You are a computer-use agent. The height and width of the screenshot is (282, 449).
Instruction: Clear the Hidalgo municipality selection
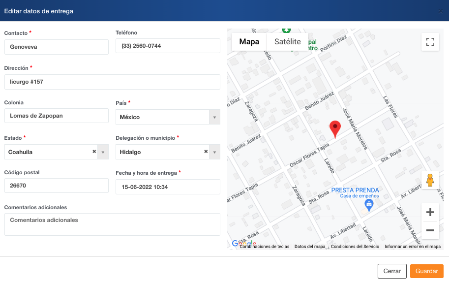(x=206, y=152)
